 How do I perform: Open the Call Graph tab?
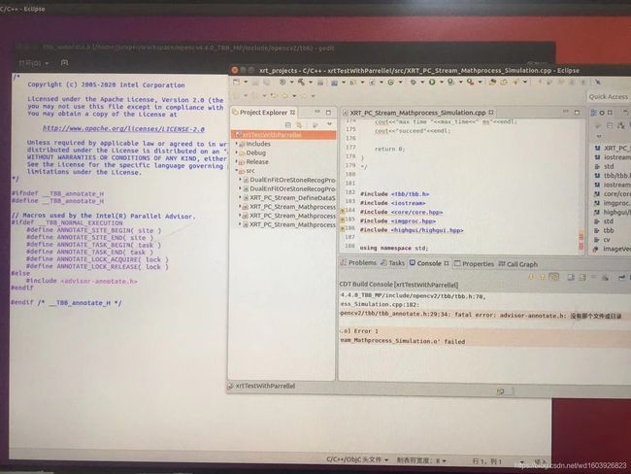click(x=518, y=264)
